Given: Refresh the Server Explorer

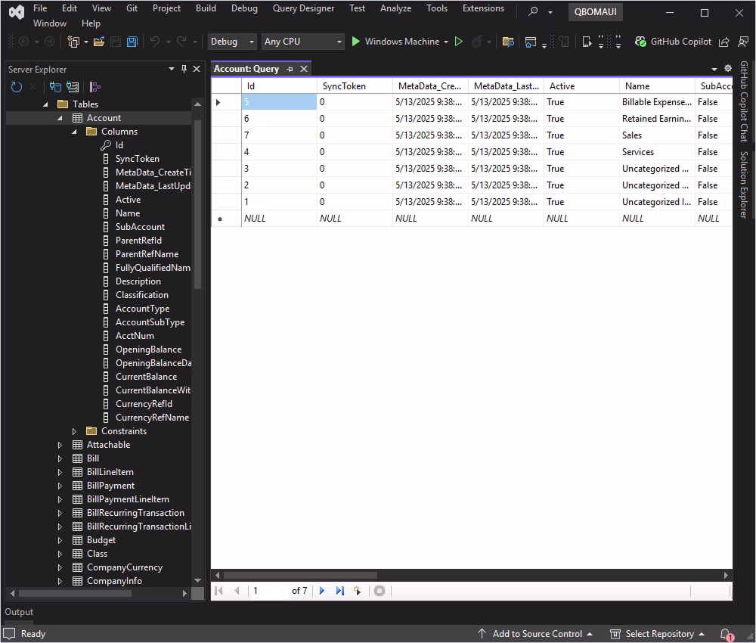Looking at the screenshot, I should (17, 87).
